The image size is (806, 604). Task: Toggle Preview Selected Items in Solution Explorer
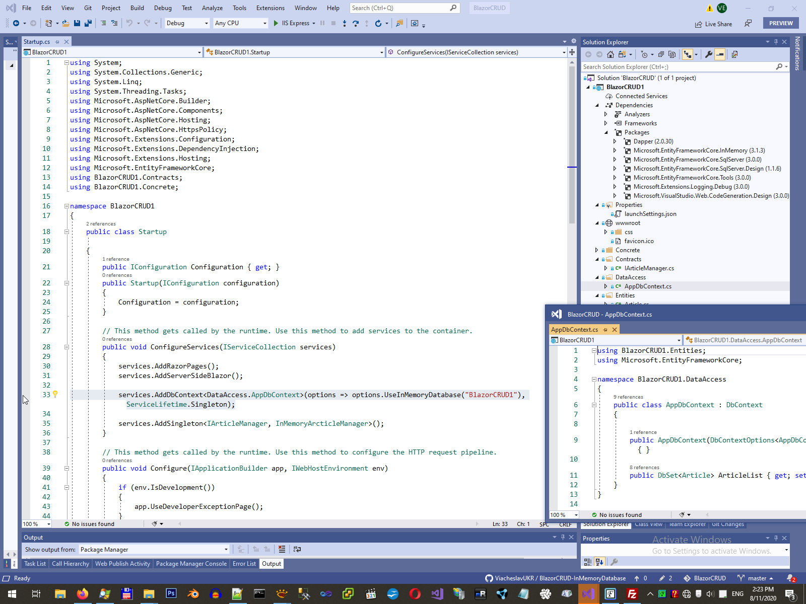click(x=720, y=54)
